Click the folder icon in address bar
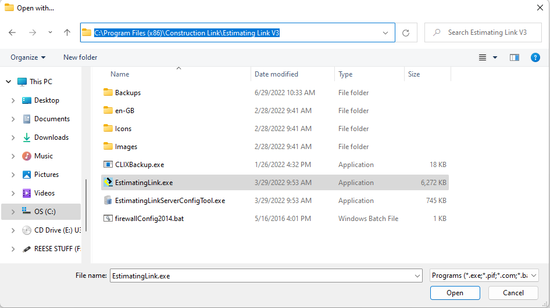Image resolution: width=550 pixels, height=308 pixels. pos(86,32)
